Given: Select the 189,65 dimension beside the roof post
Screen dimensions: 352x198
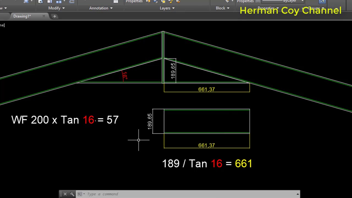Looking at the screenshot, I should pyautogui.click(x=173, y=70).
